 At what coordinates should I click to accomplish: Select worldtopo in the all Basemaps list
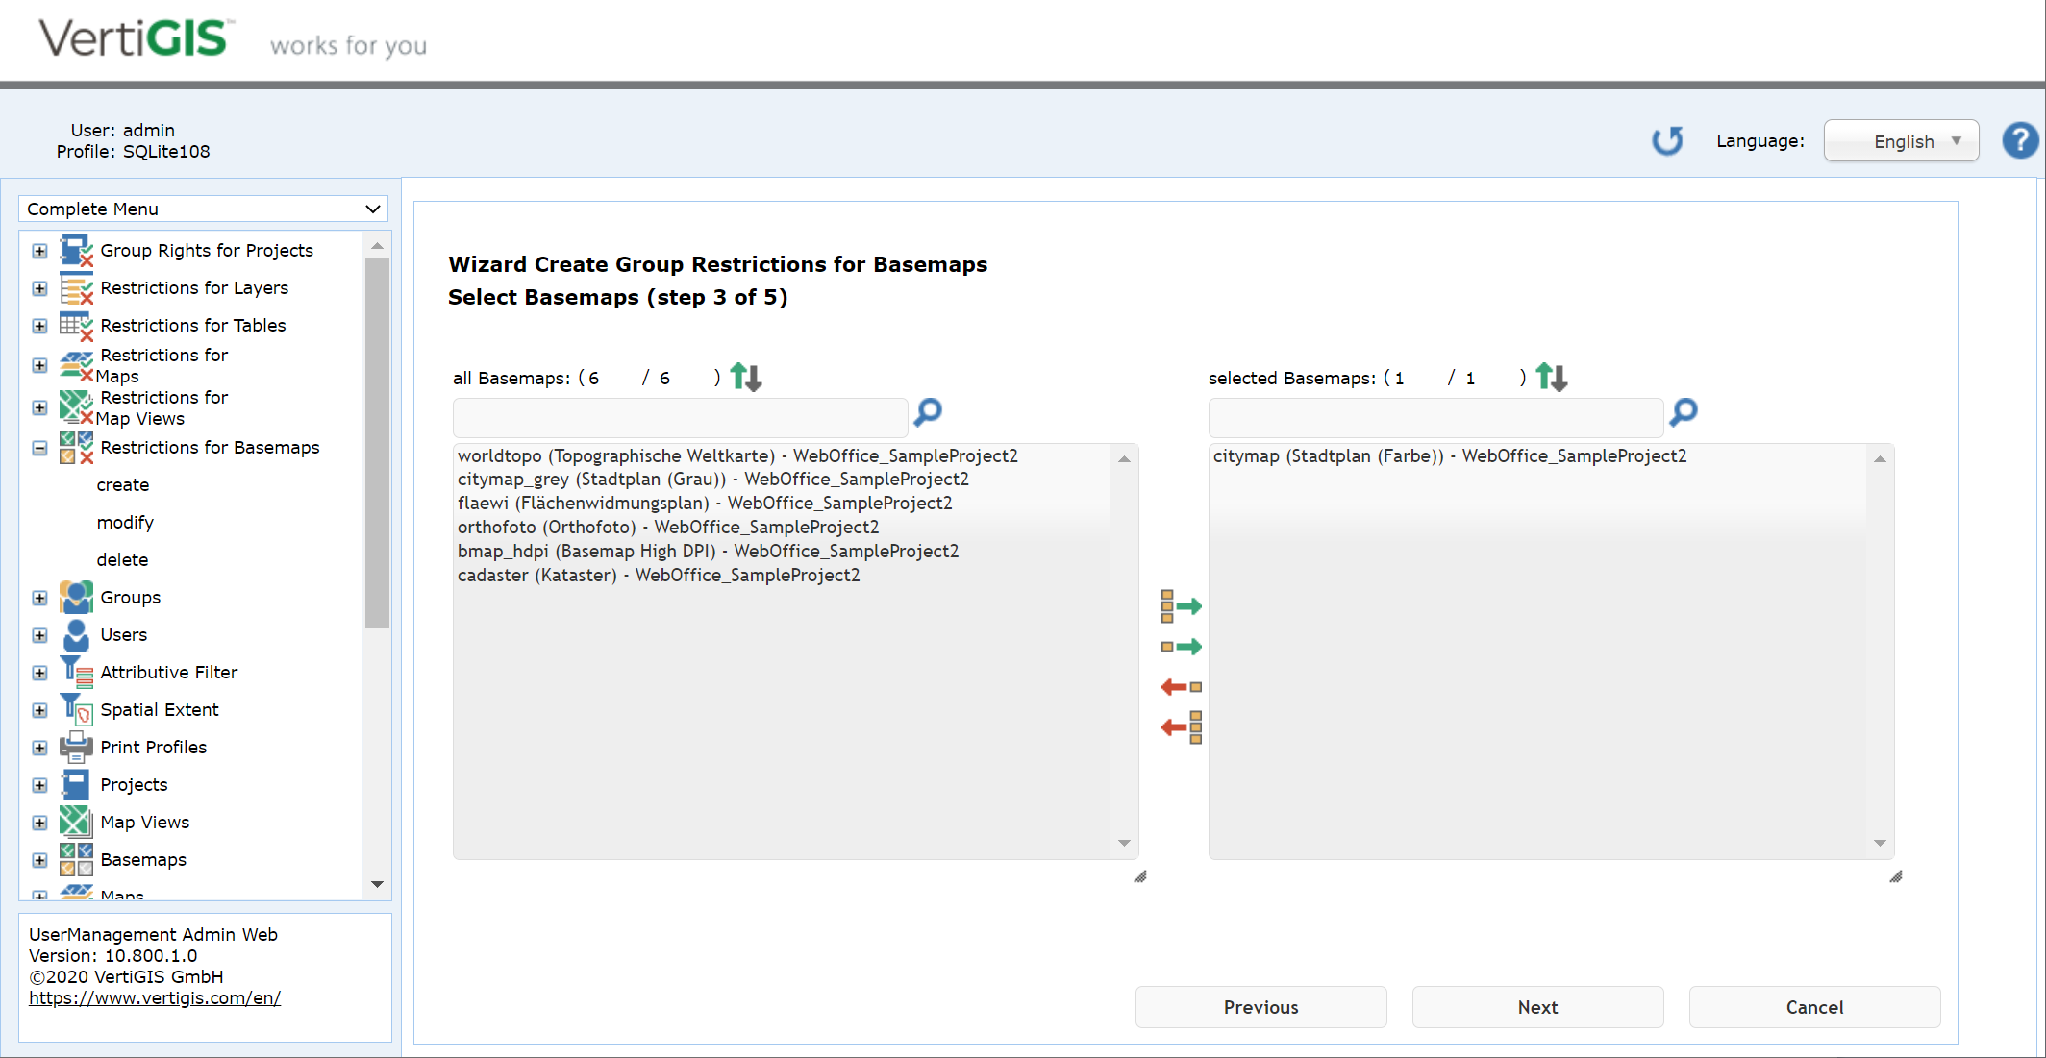point(736,455)
